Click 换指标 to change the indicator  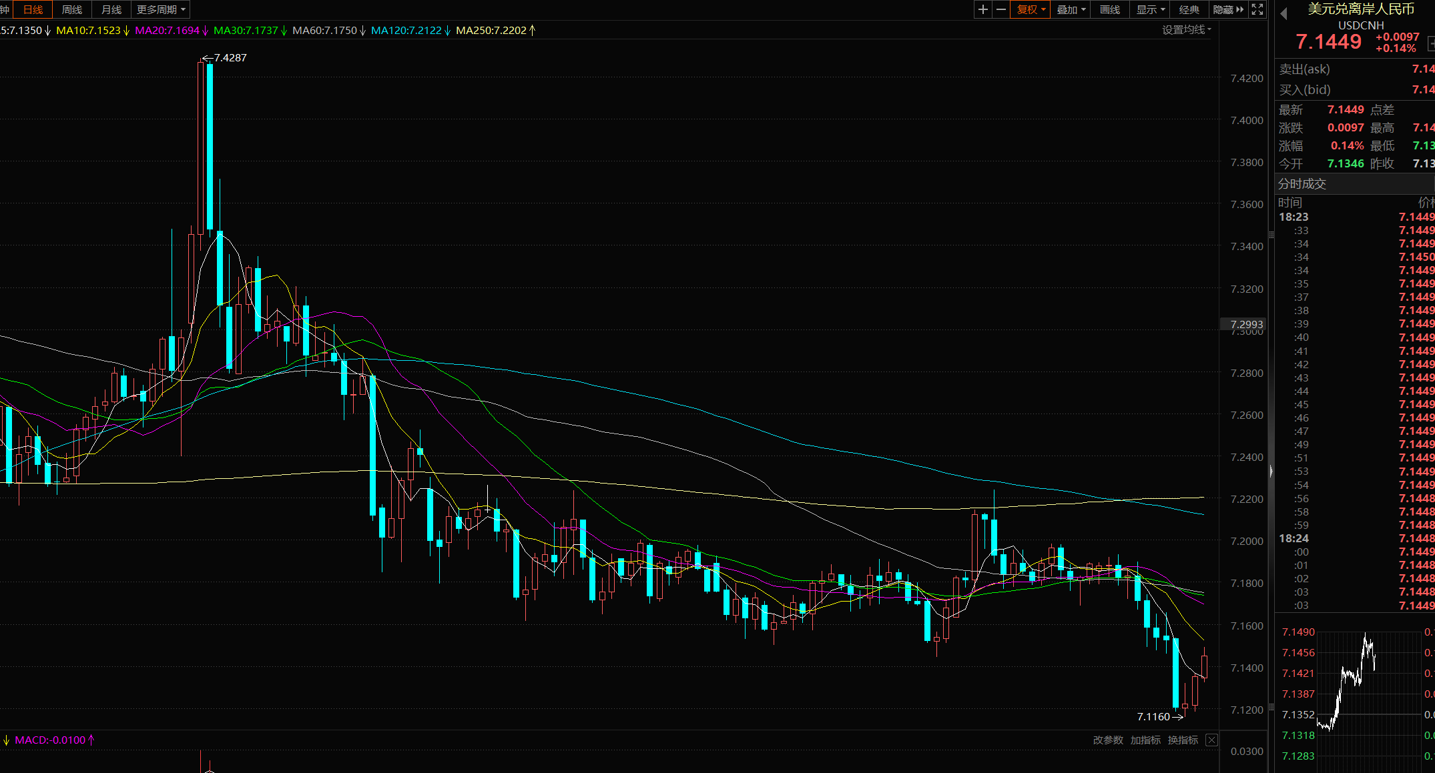coord(1183,740)
